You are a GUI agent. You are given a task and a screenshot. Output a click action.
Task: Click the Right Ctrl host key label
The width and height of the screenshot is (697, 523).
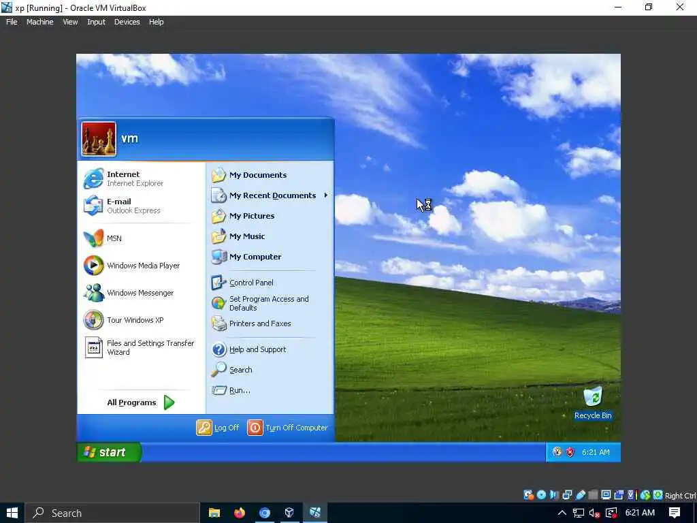681,496
